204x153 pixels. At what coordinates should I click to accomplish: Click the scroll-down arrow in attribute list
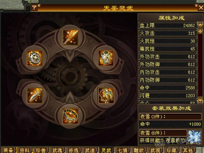pos(200,100)
